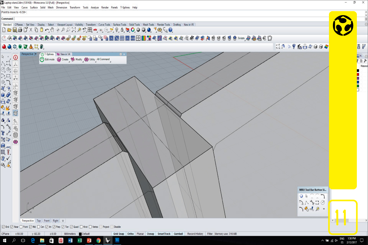Switch to the Curve Tools tab

pyautogui.click(x=104, y=25)
